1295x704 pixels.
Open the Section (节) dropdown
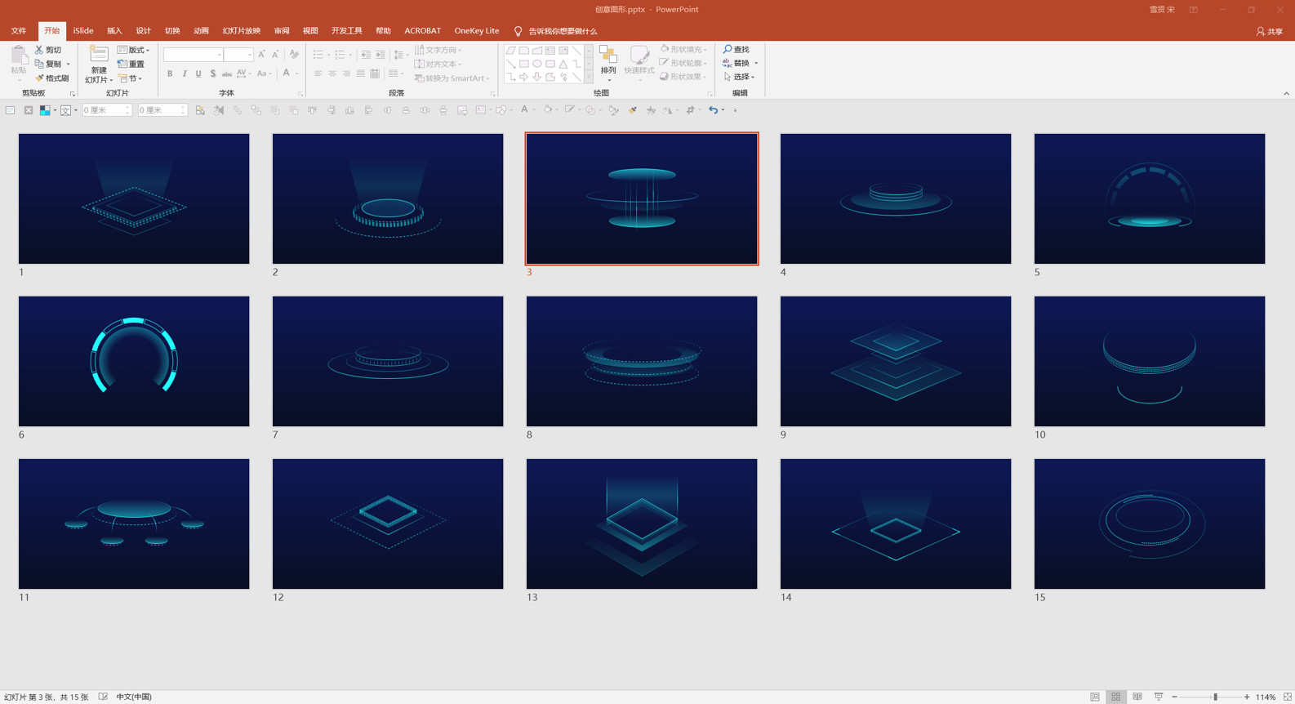(x=131, y=78)
